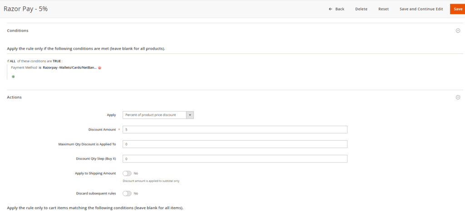
Task: Change the ALL aggregator in conditions
Action: pyautogui.click(x=13, y=61)
